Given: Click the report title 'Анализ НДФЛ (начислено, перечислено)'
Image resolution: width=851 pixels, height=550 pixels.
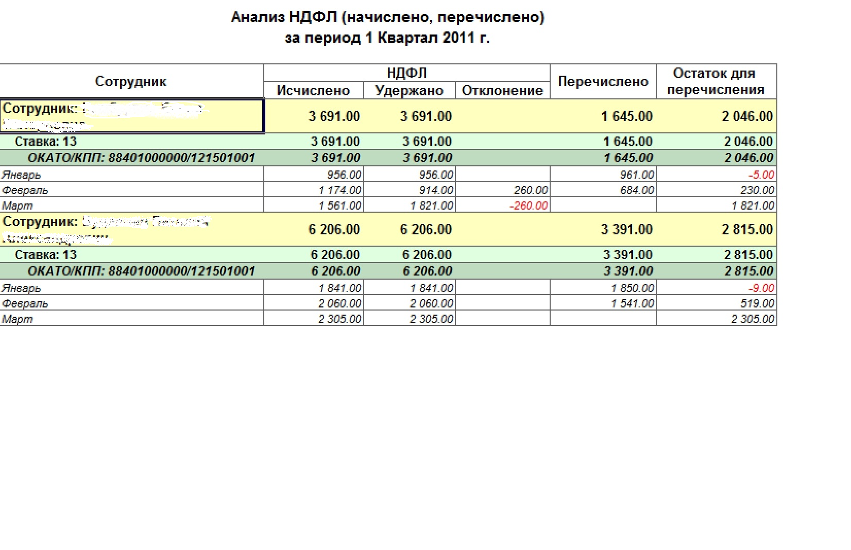Looking at the screenshot, I should (387, 18).
